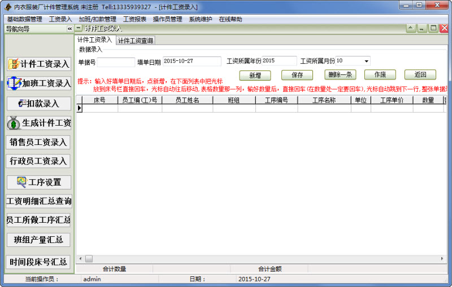Click the 工序名称 column header
The image size is (452, 287).
coord(324,100)
